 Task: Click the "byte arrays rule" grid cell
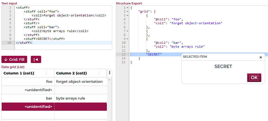click(x=81, y=98)
